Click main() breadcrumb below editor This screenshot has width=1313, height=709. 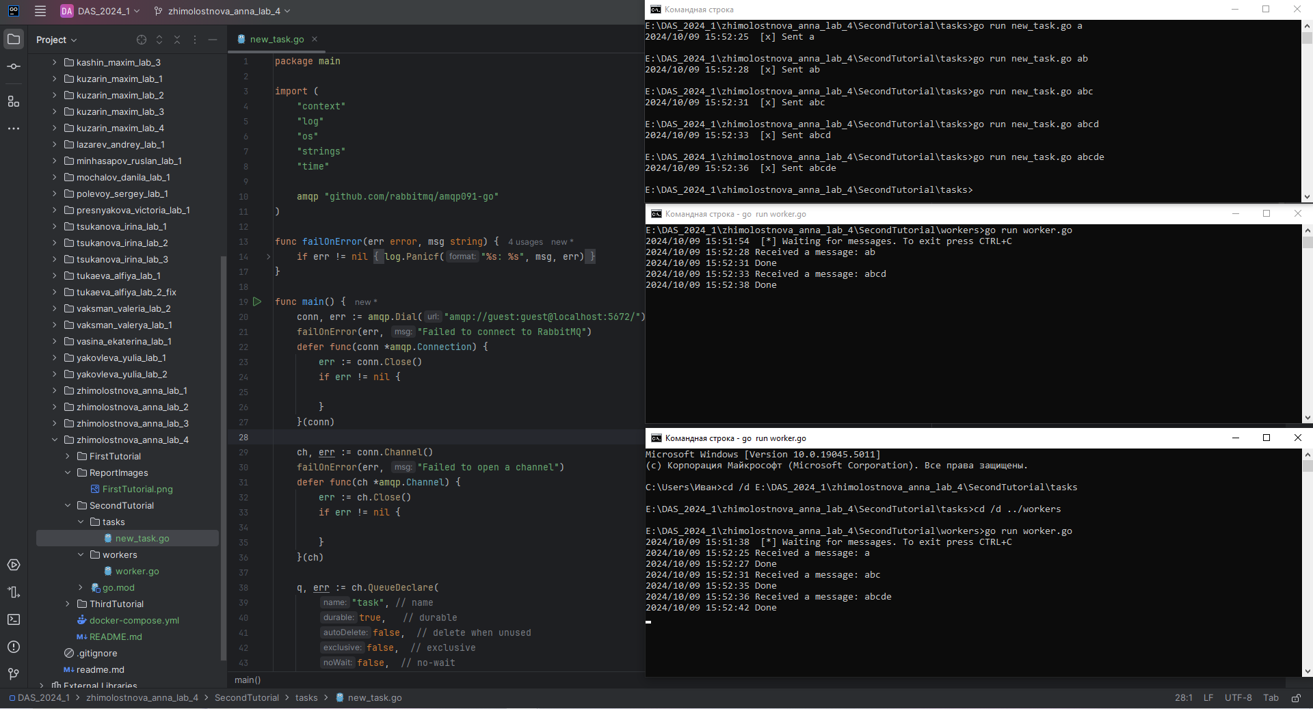coord(248,680)
